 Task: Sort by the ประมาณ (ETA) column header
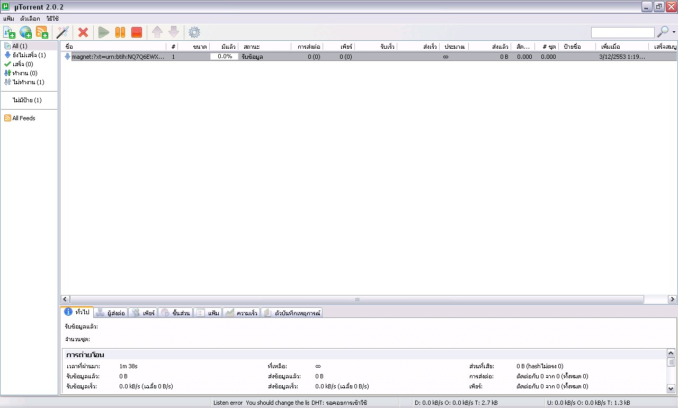pos(454,47)
